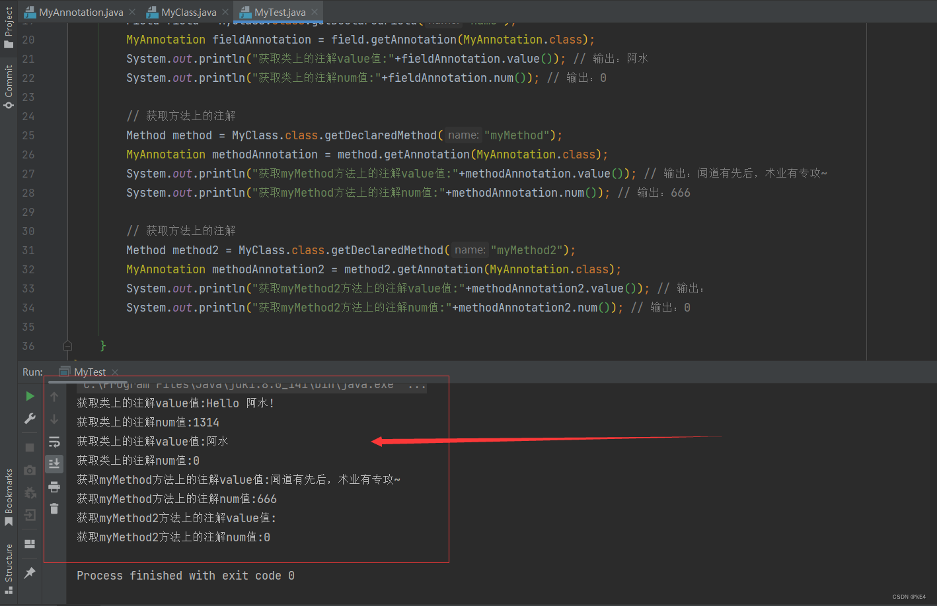Click the Up the Stack Trace arrow

(54, 396)
